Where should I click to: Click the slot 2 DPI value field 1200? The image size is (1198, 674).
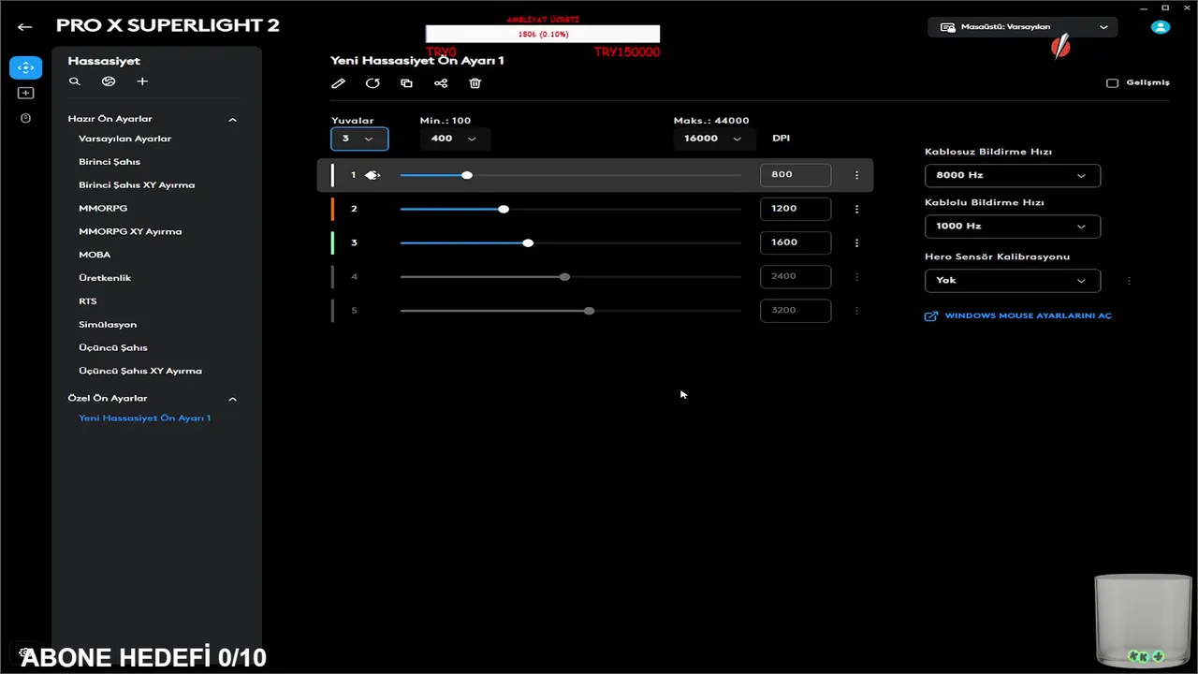pyautogui.click(x=796, y=209)
